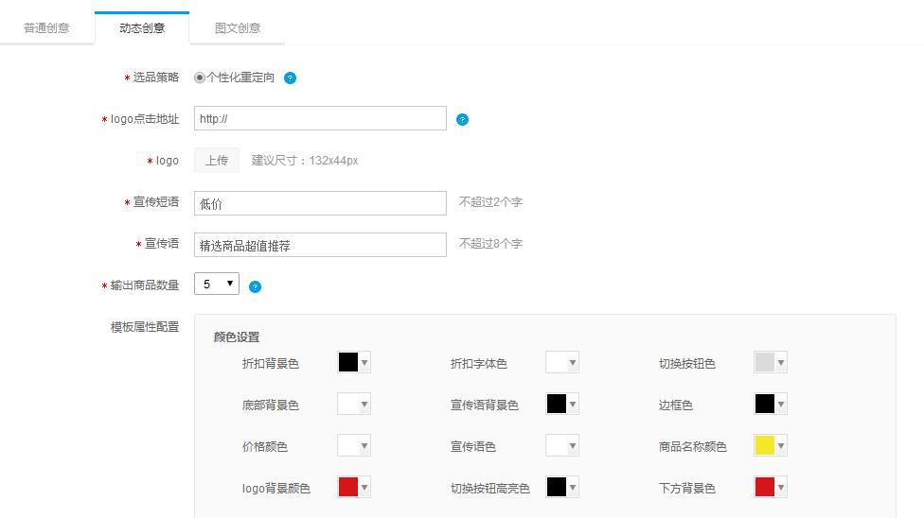The height and width of the screenshot is (518, 924).
Task: Click the 宣传语 text input field
Action: [320, 245]
